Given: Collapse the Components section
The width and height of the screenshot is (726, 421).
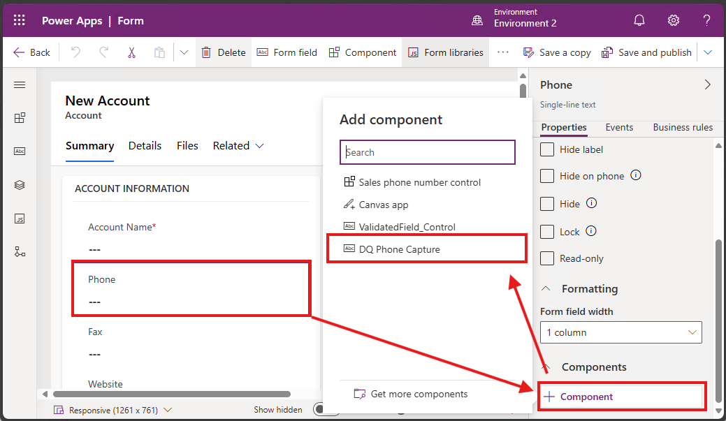Looking at the screenshot, I should coord(546,367).
